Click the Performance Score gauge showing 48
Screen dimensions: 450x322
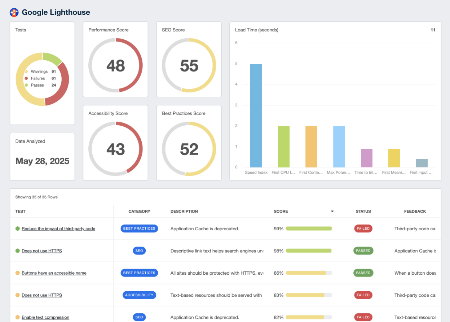115,65
